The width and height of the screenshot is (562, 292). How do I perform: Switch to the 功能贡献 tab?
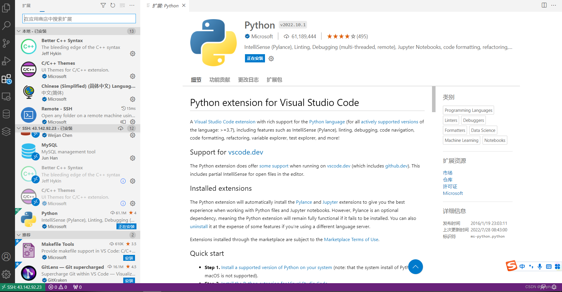coord(219,80)
